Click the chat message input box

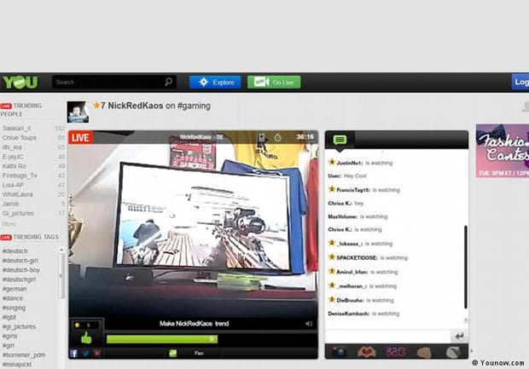[x=388, y=336]
